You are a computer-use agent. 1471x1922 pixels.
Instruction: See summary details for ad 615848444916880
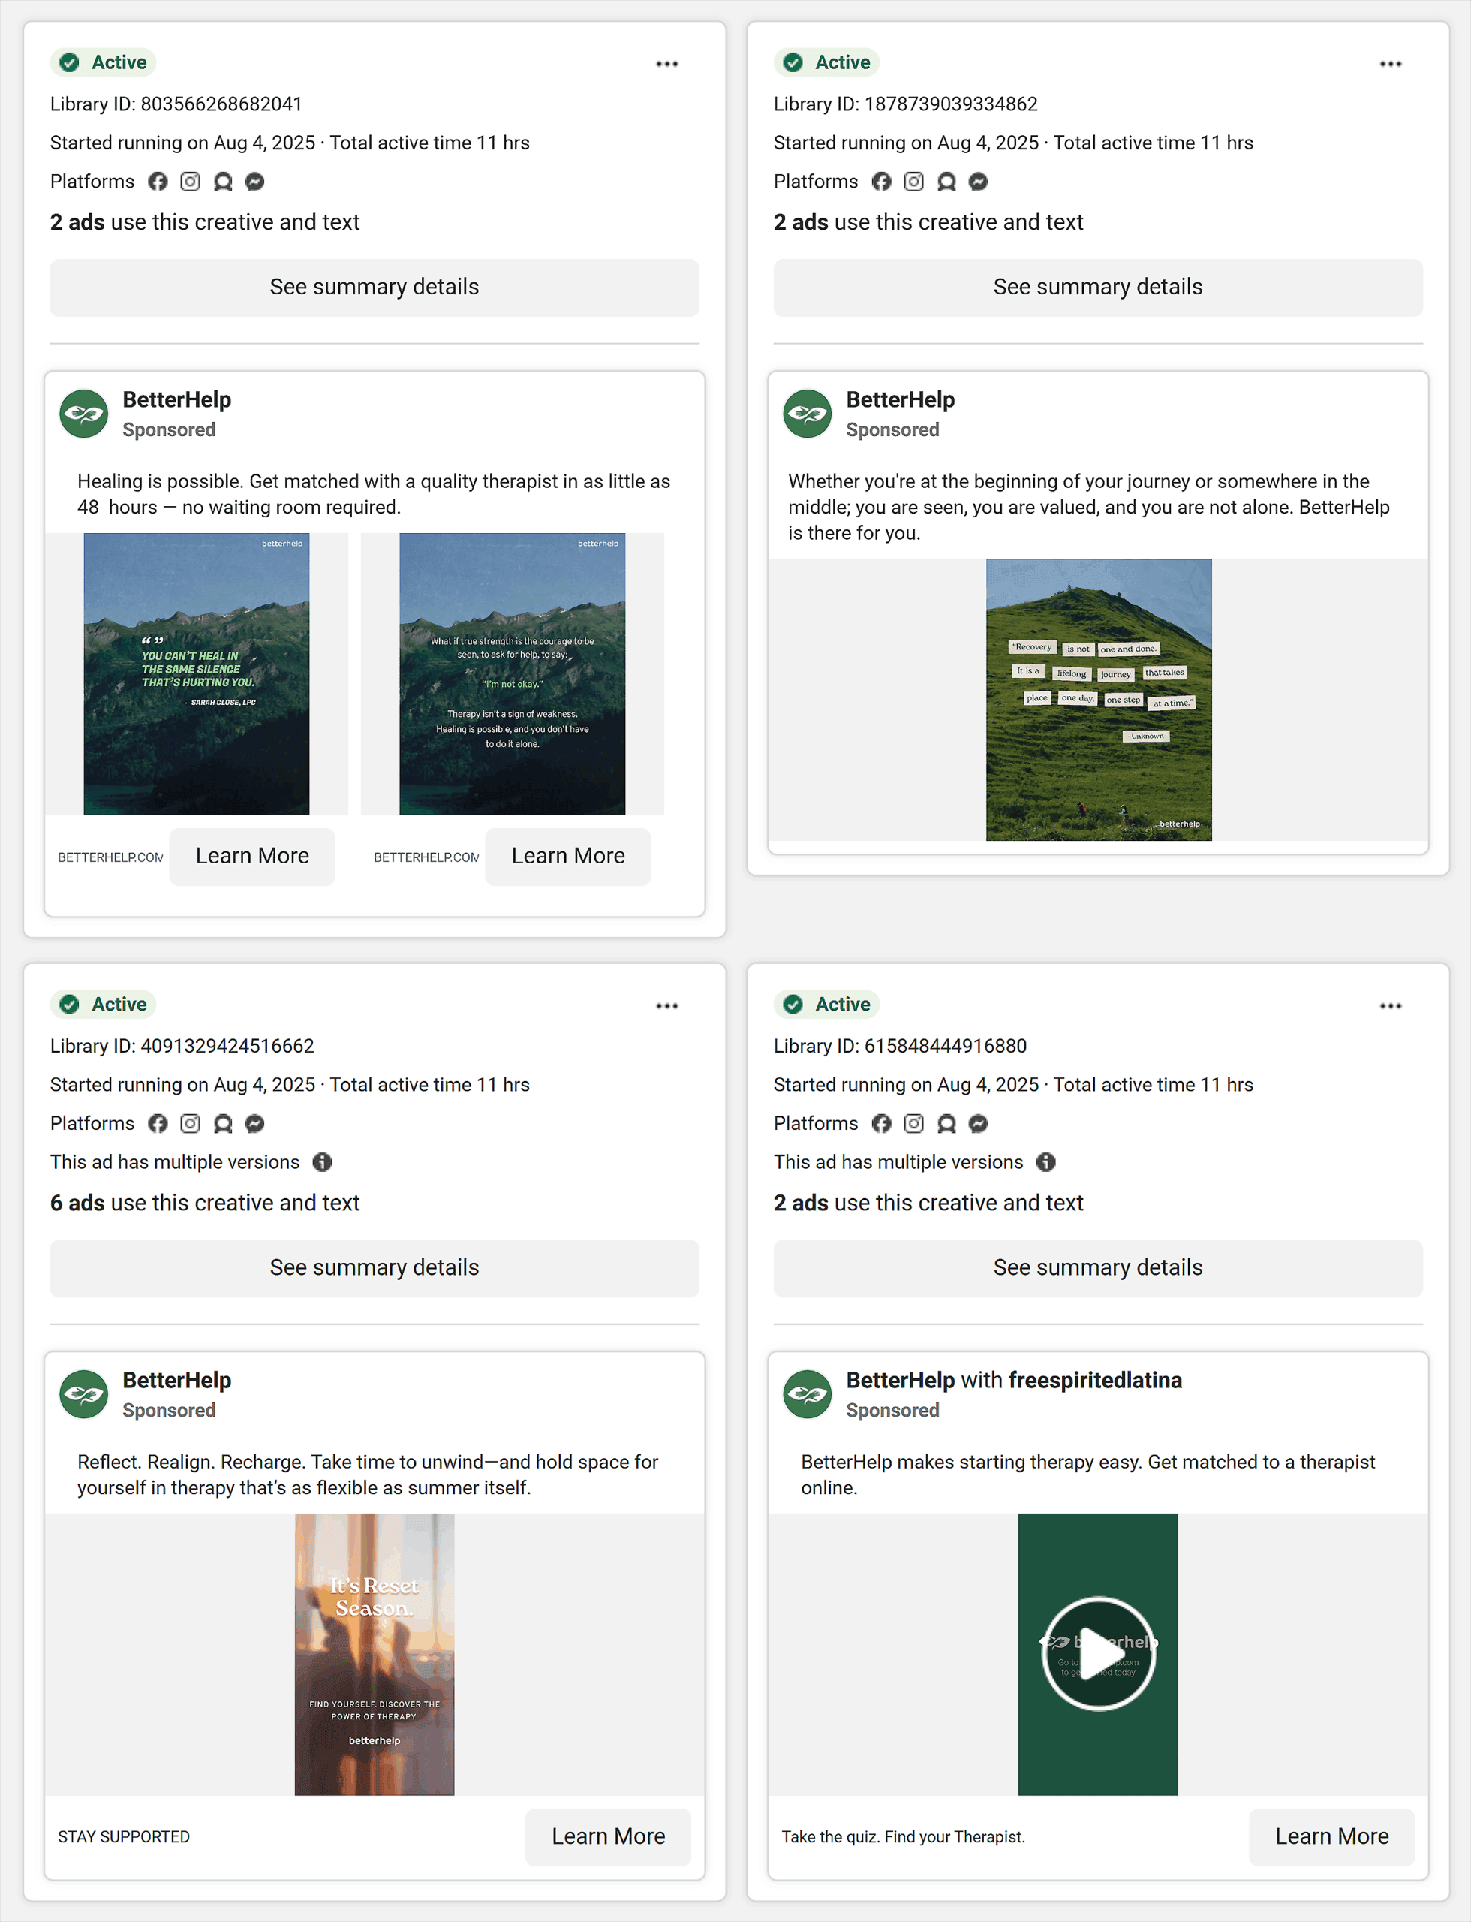coord(1098,1267)
